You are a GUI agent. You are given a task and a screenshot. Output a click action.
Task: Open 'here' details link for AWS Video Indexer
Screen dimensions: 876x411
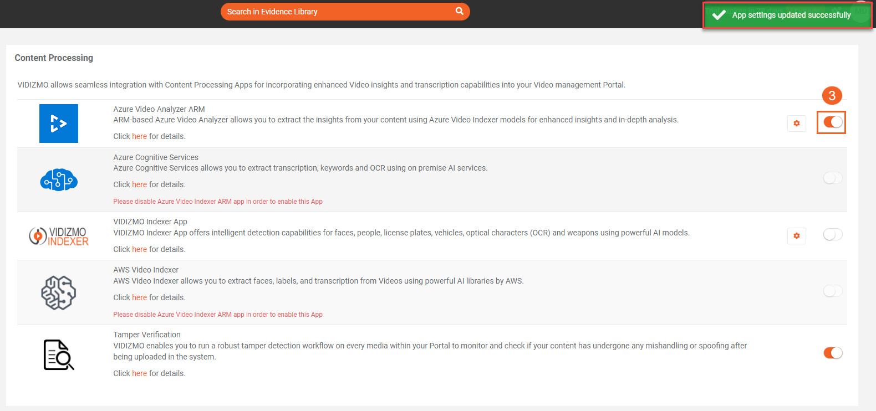pos(140,297)
